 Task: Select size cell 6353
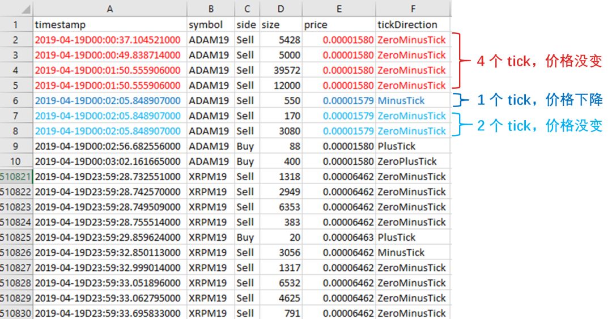click(x=281, y=207)
